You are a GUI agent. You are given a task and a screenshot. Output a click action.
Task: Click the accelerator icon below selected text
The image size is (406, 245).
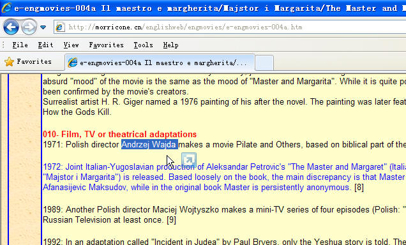[189, 160]
